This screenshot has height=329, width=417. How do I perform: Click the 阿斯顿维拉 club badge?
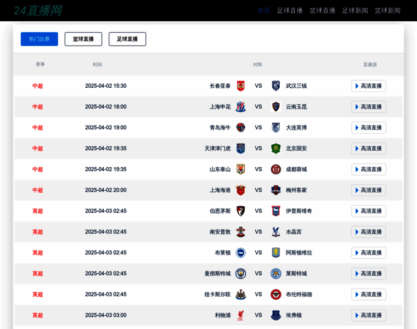pos(276,253)
